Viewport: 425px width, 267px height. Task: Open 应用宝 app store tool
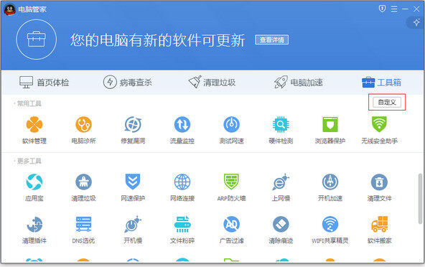[x=34, y=187]
